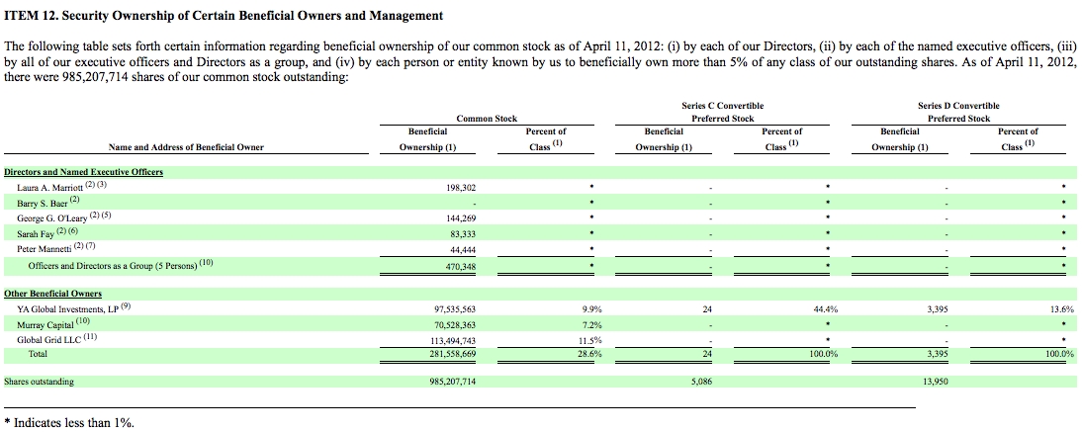Click Murray Capital's 70,528,363 shares
The height and width of the screenshot is (432, 1082).
point(455,324)
